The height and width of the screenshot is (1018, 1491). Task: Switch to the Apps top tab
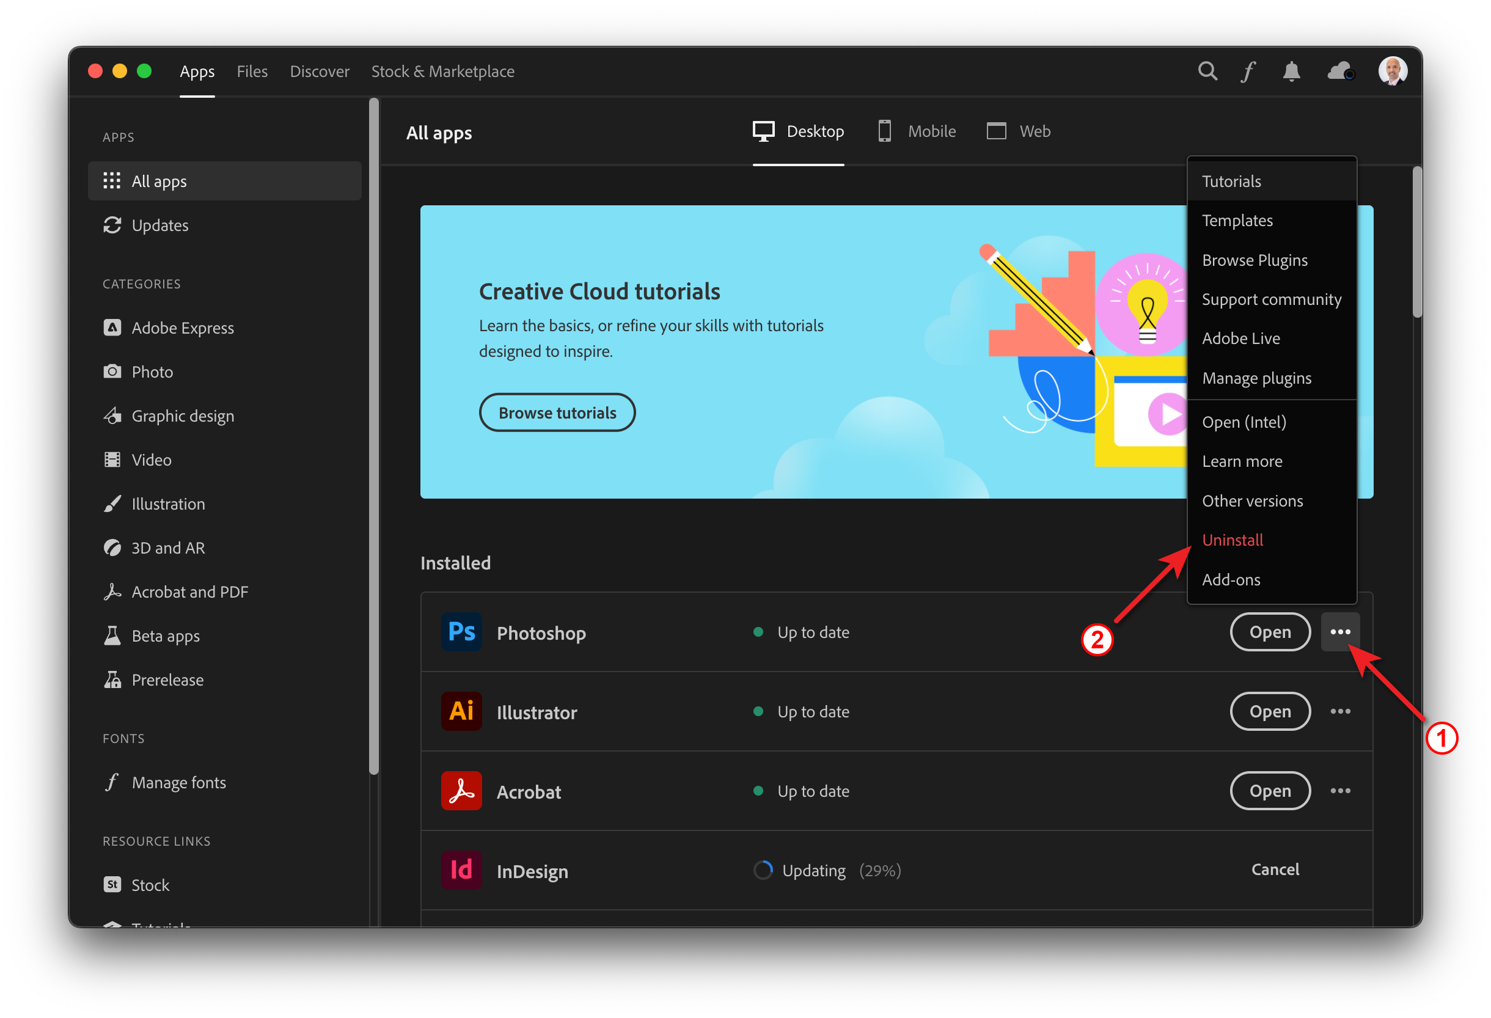(197, 71)
